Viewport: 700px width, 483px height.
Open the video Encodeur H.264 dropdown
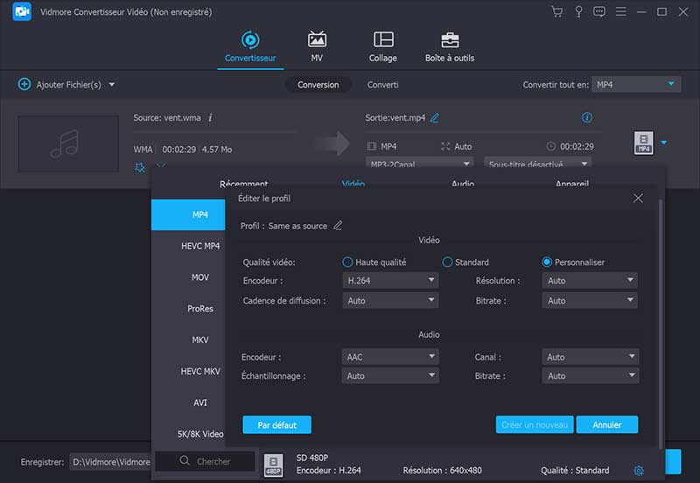pos(389,281)
